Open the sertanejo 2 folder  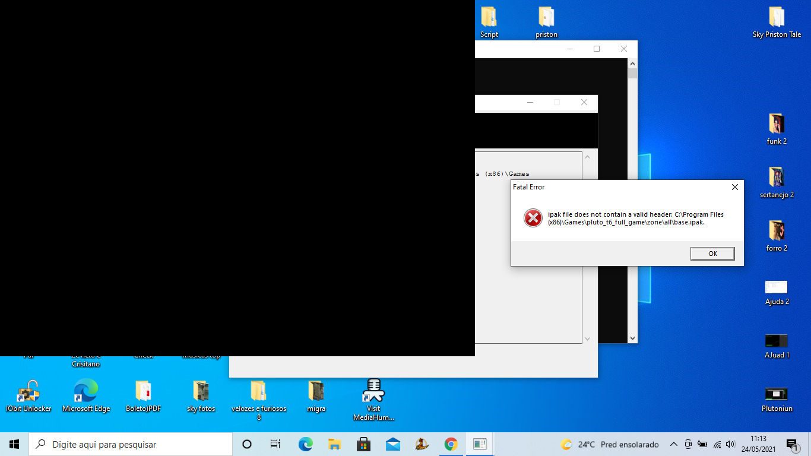[777, 182]
